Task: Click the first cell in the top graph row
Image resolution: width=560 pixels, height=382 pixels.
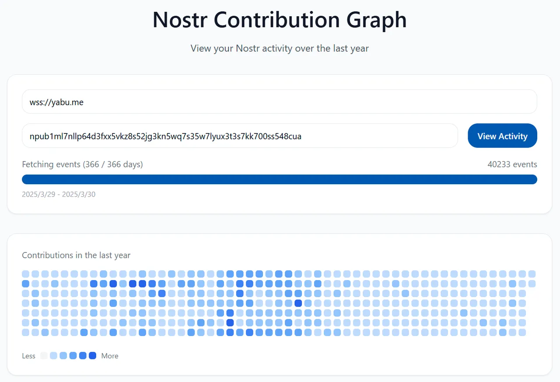Action: [x=25, y=274]
